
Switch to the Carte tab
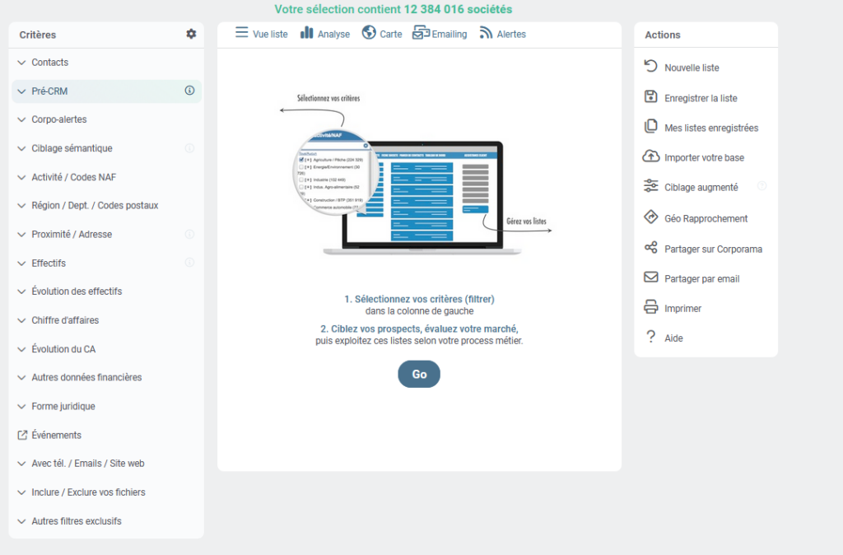pos(381,34)
